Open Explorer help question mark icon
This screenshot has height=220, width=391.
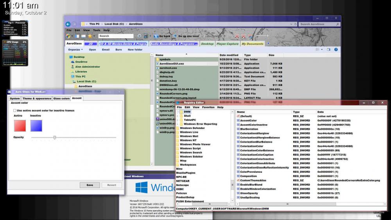coord(336,50)
